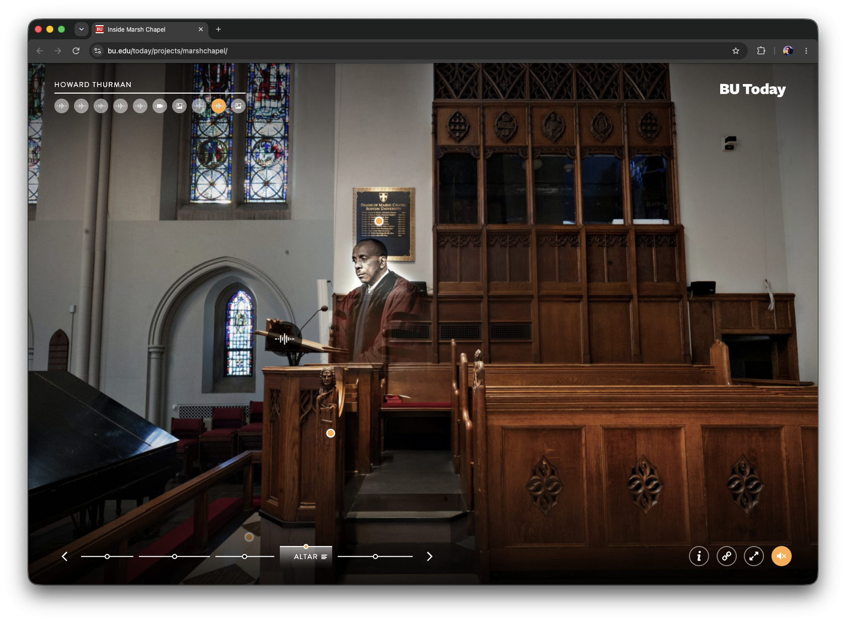Image resolution: width=846 pixels, height=622 pixels.
Task: Jump to the third scene marker in the timeline
Action: (x=245, y=557)
